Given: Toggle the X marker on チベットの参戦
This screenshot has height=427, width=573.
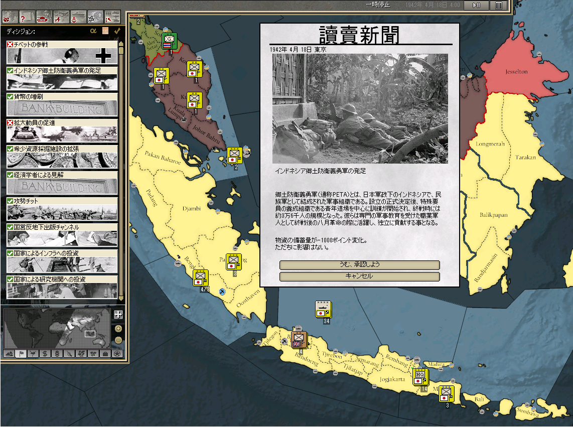Looking at the screenshot, I should (x=10, y=44).
